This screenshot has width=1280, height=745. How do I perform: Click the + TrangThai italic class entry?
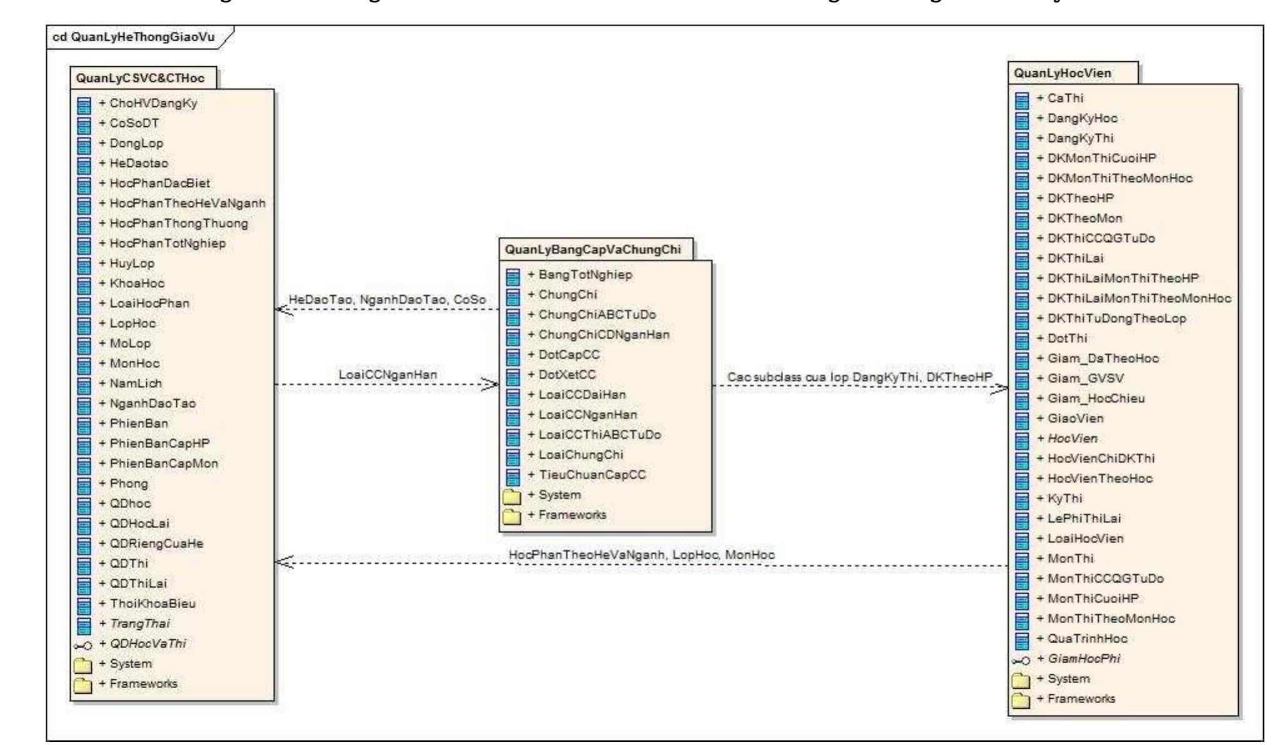coord(134,623)
